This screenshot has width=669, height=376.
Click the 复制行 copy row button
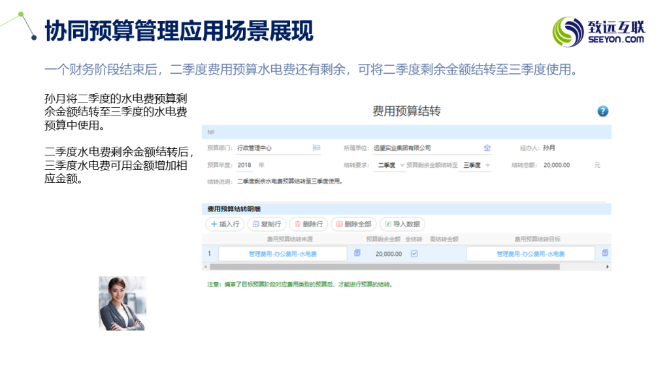click(266, 224)
